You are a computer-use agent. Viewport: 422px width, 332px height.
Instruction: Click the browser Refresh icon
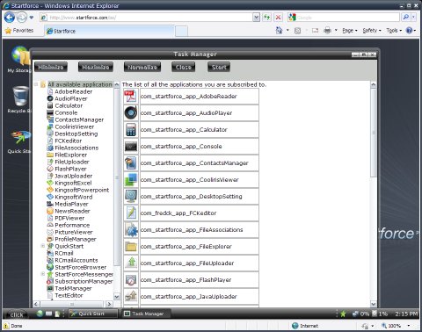[266, 18]
